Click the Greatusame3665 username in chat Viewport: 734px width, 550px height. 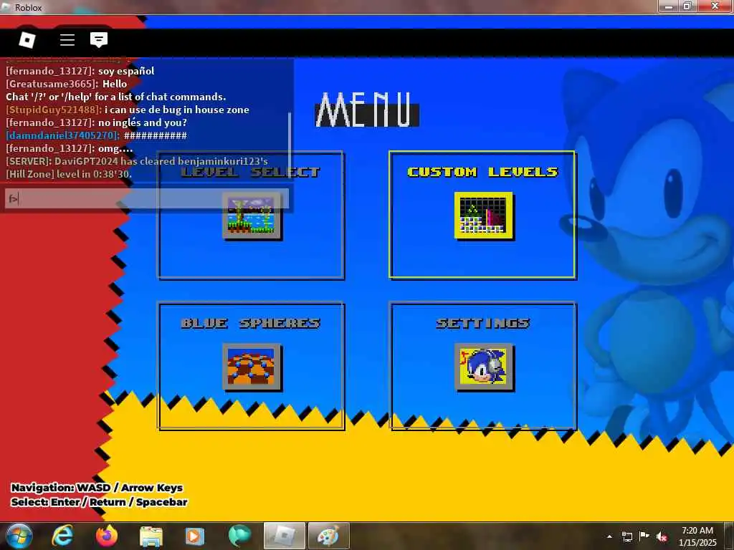pos(52,84)
